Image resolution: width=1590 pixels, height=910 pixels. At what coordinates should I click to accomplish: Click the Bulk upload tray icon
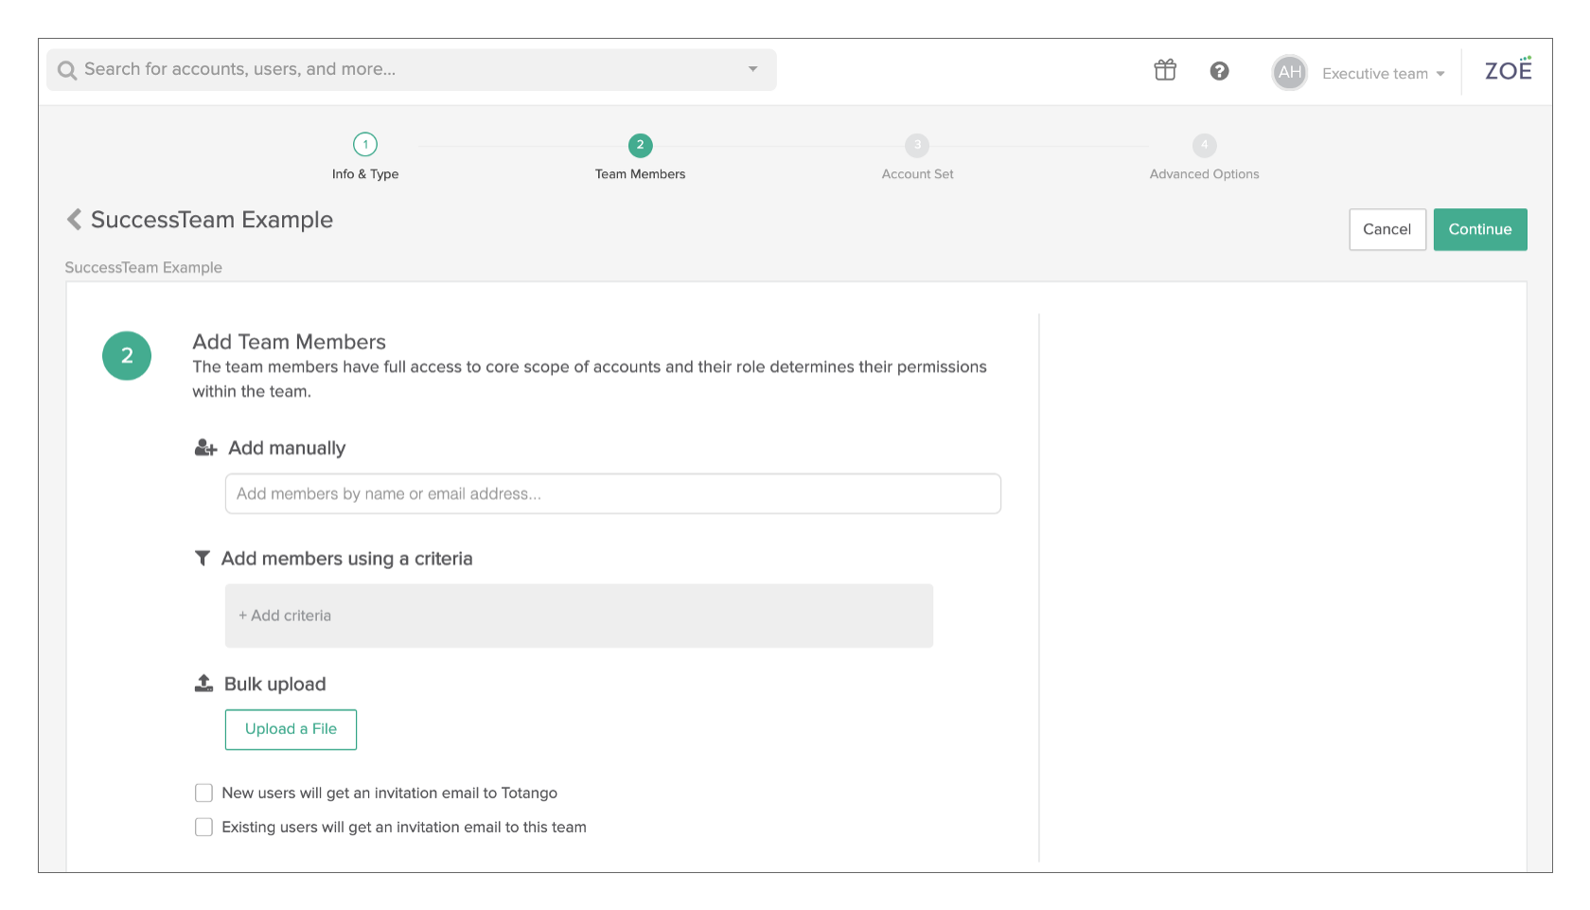tap(203, 684)
